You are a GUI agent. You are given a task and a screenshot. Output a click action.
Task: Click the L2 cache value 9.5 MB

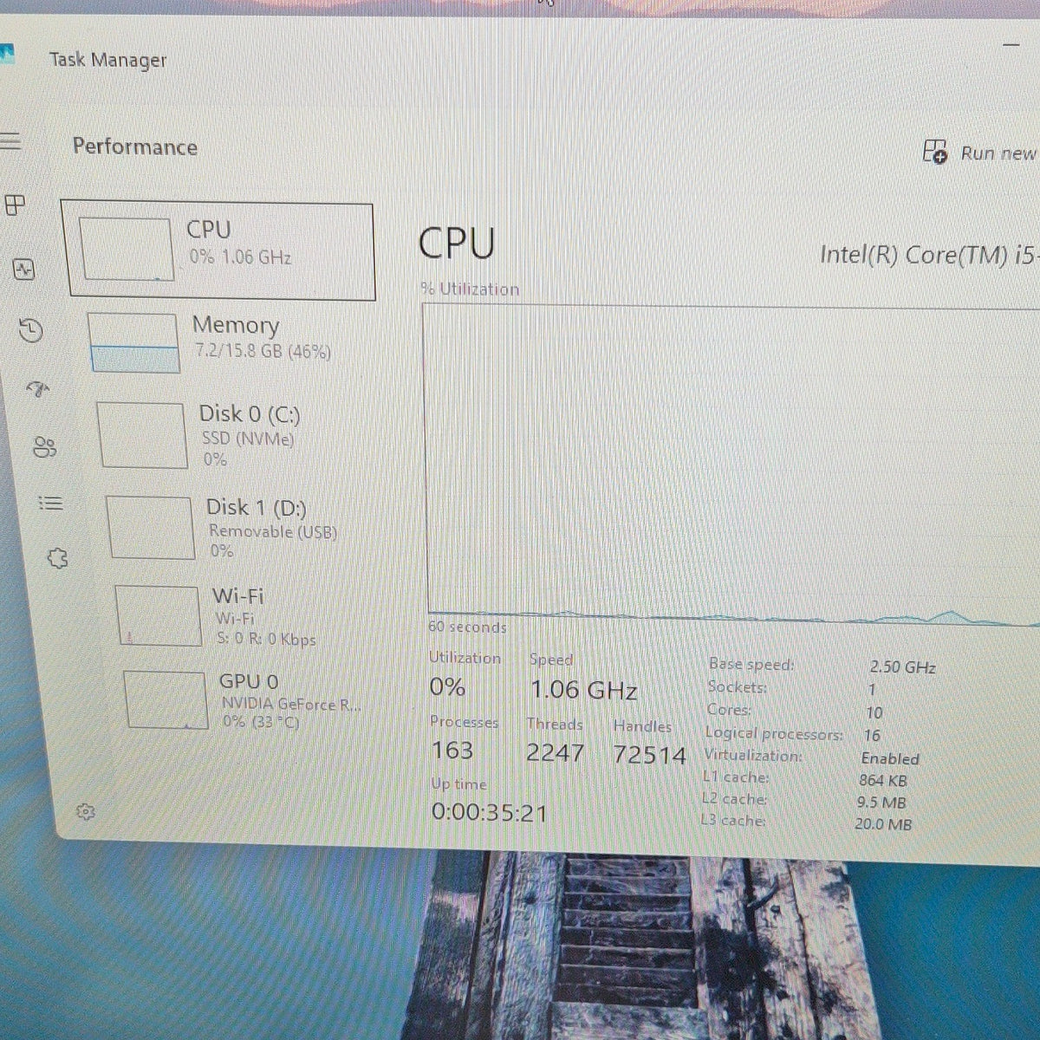pyautogui.click(x=881, y=802)
